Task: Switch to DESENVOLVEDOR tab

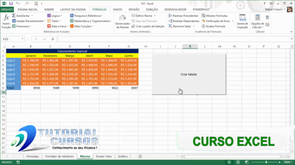Action: tap(175, 9)
